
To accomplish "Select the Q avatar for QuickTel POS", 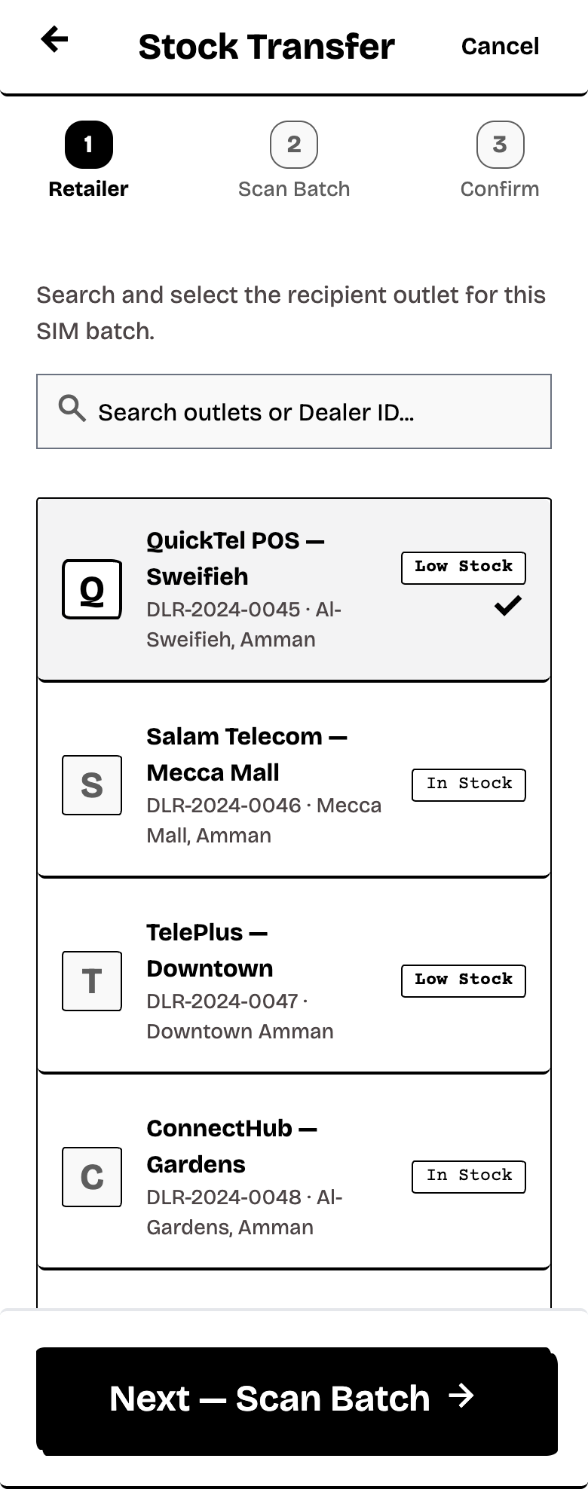I will click(x=92, y=589).
